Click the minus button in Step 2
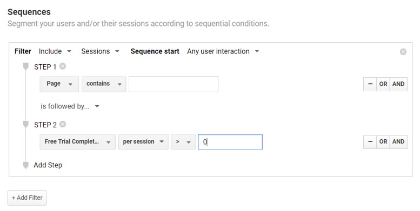Screen dimensions: 420x211 pos(370,142)
